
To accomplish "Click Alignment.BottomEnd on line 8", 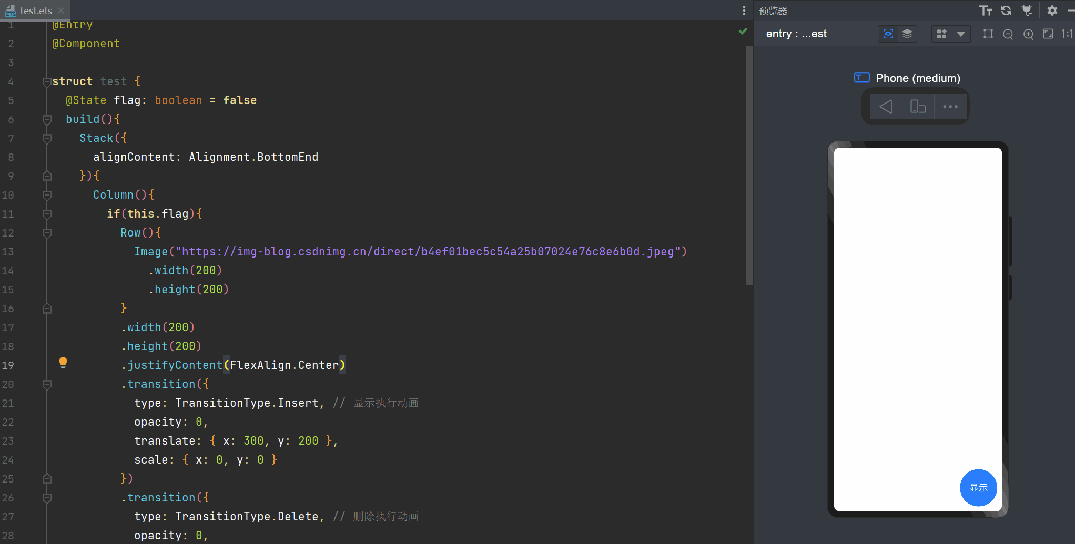I will (x=253, y=157).
